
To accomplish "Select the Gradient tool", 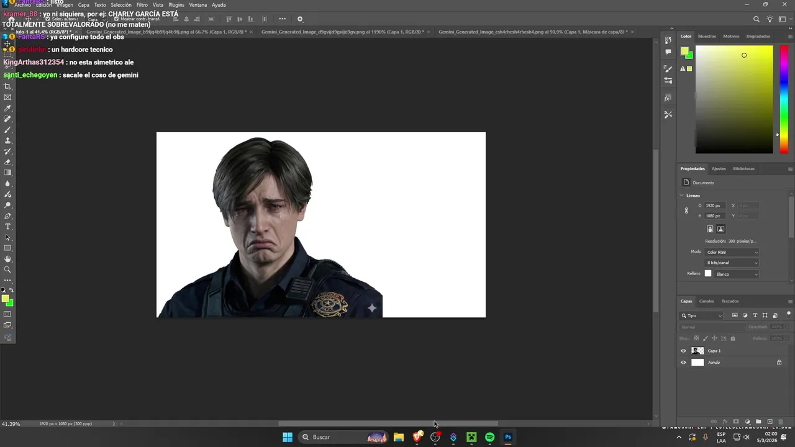I will click(x=7, y=173).
